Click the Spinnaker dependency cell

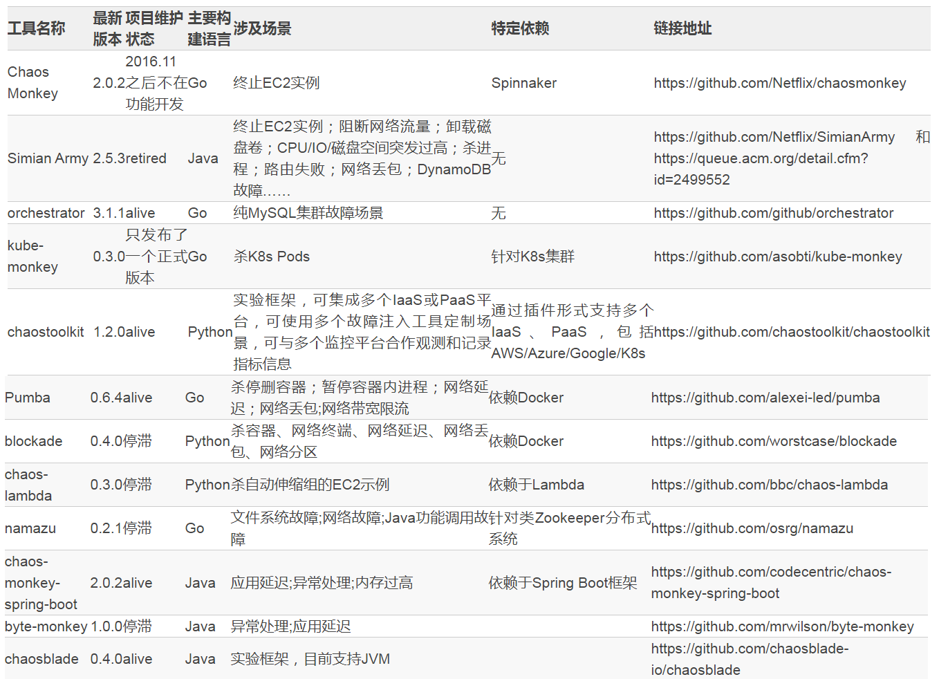click(524, 83)
